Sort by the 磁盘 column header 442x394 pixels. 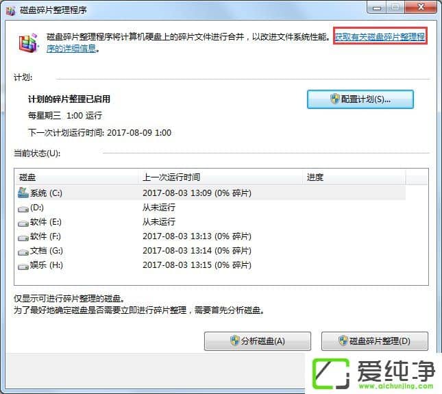tap(76, 177)
